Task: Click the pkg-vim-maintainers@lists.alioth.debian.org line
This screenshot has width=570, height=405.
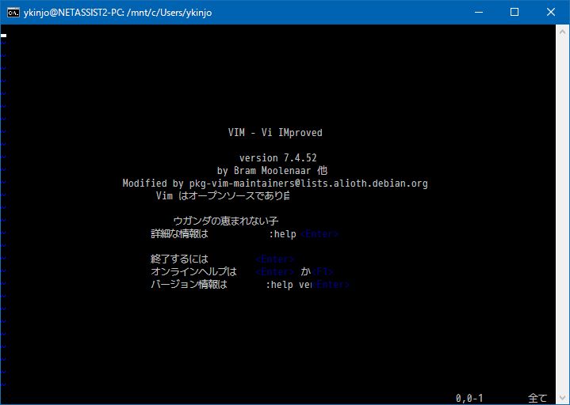Action: click(x=275, y=183)
